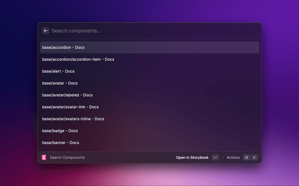The height and width of the screenshot is (186, 299).
Task: Select the base/avatar - Docs item
Action: click(x=60, y=83)
